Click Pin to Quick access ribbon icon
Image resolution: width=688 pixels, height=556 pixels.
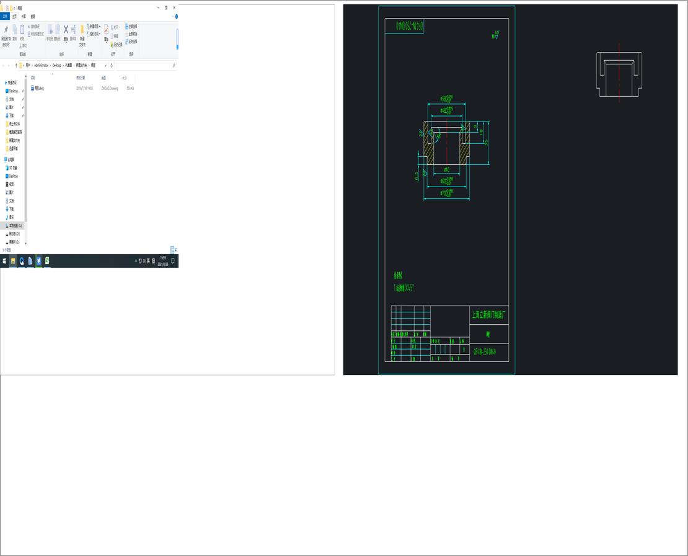6,30
